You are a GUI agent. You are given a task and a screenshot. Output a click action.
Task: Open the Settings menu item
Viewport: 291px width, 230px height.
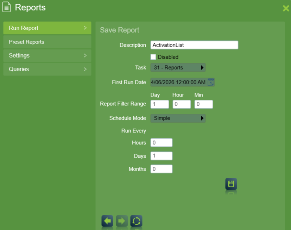tap(47, 55)
